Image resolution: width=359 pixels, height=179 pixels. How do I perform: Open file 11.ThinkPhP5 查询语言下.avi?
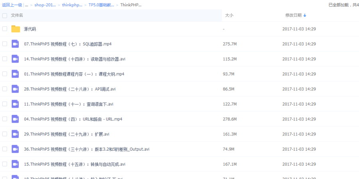tap(69, 104)
